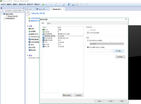Click 内存 memory icon on VM summary page

click(30, 29)
